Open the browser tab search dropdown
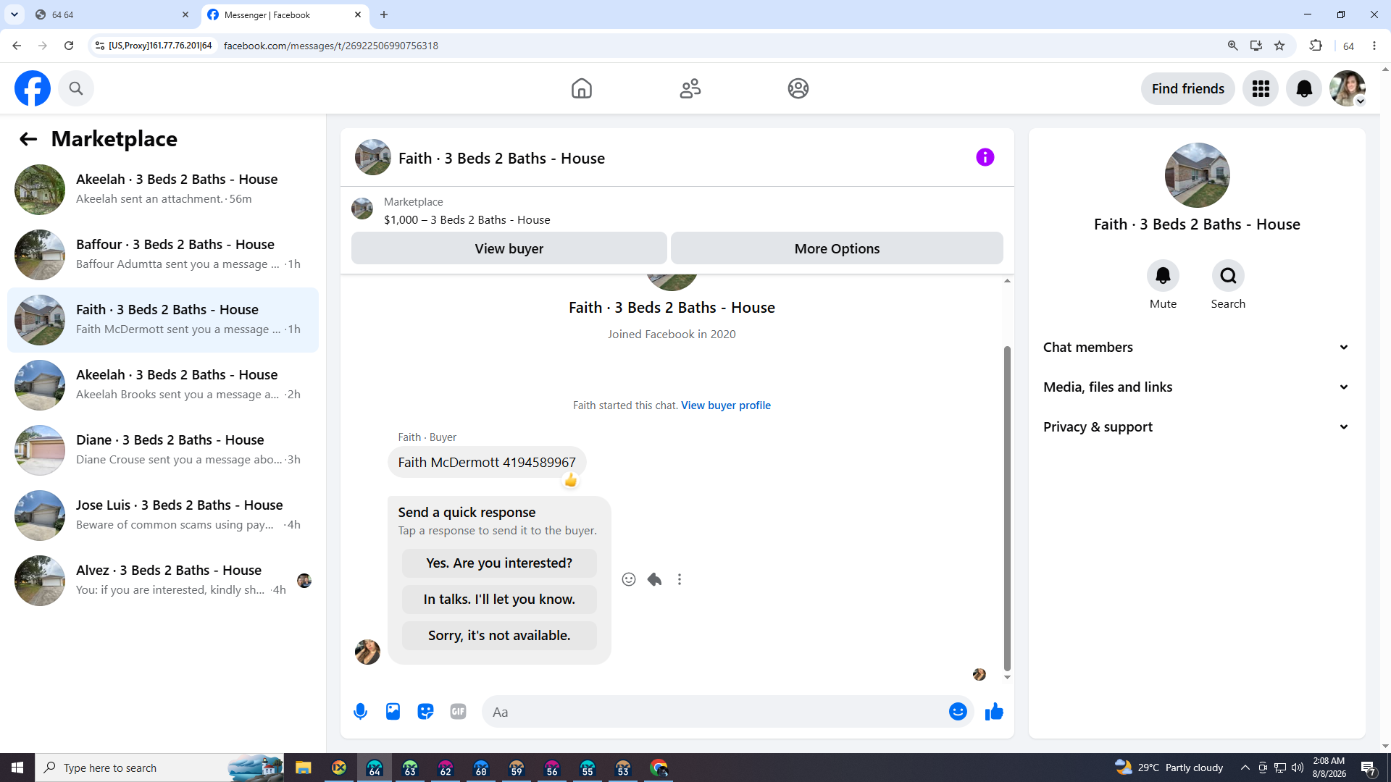Viewport: 1391px width, 782px height. click(14, 14)
